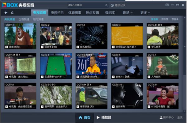Open the CCTV-8 channel thumbnail
Screen dimensions: 187x123
(20, 96)
